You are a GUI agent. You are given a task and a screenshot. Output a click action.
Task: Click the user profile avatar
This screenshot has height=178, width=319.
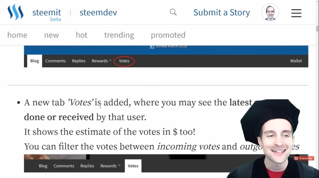270,13
